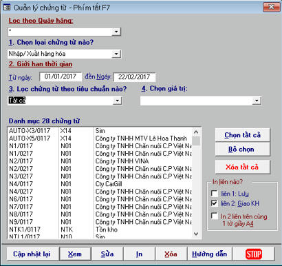Click the 'Bỏ chọn' button
This screenshot has height=266, width=282.
[243, 150]
